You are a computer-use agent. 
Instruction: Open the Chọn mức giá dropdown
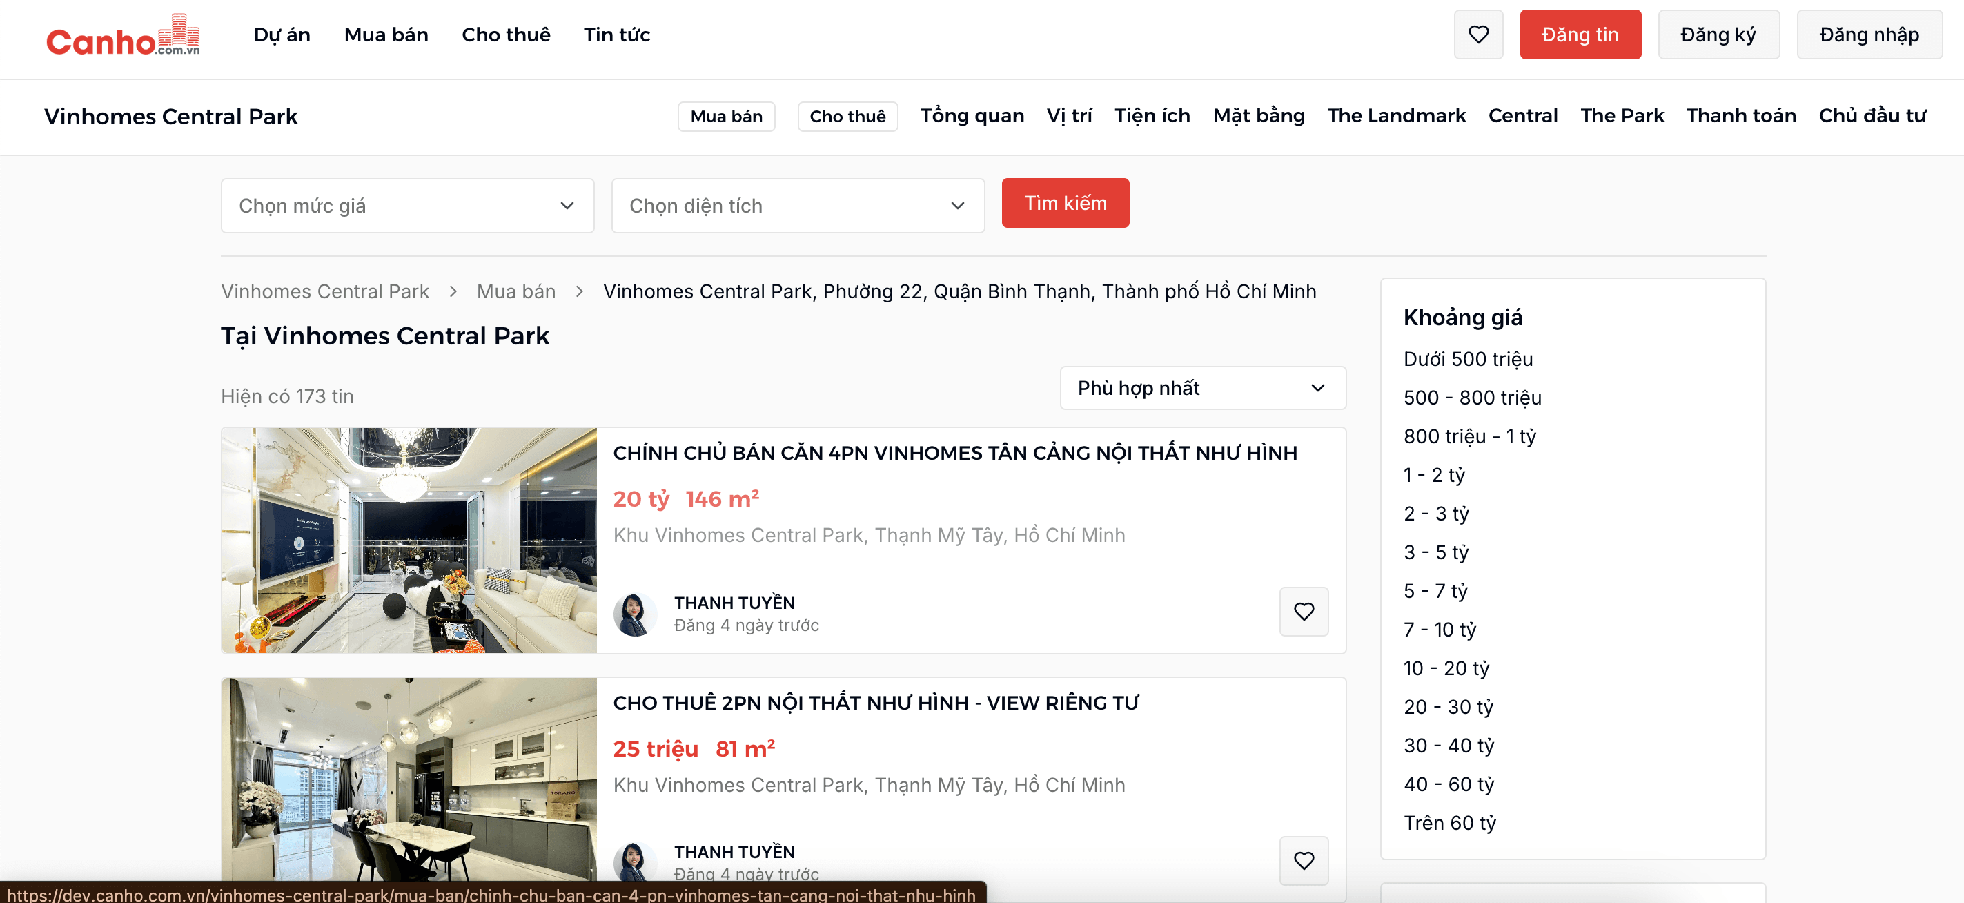pos(407,205)
